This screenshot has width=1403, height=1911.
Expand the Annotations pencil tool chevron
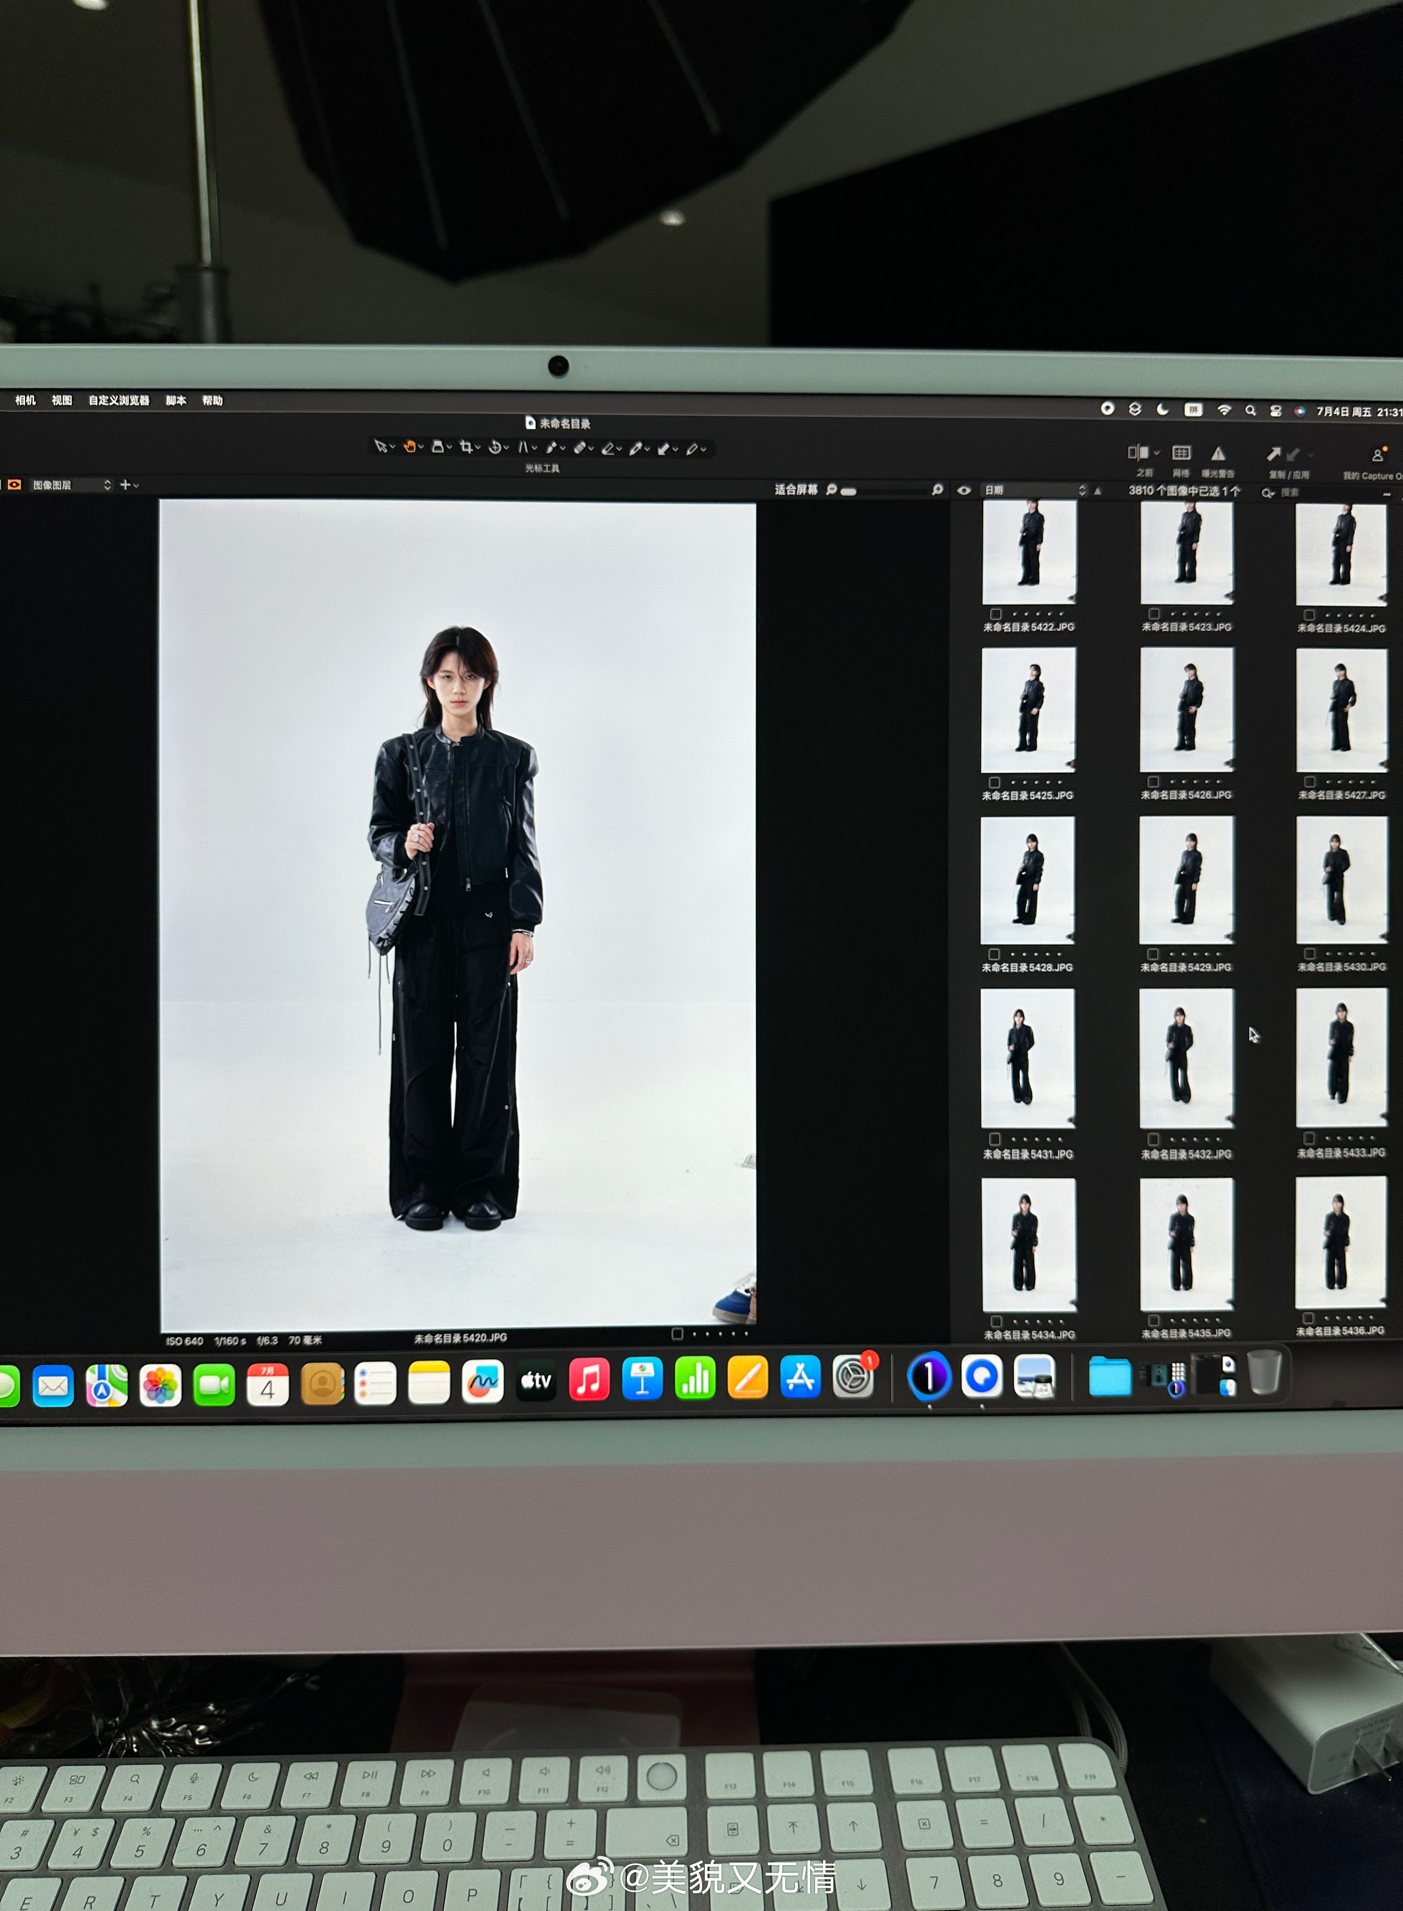point(704,449)
